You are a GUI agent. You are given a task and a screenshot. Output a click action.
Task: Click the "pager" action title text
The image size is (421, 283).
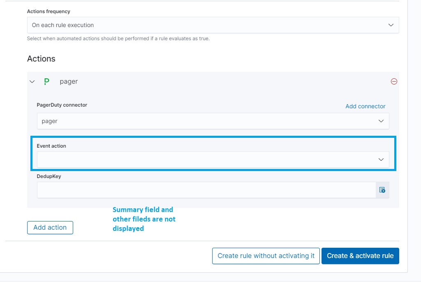pyautogui.click(x=68, y=81)
